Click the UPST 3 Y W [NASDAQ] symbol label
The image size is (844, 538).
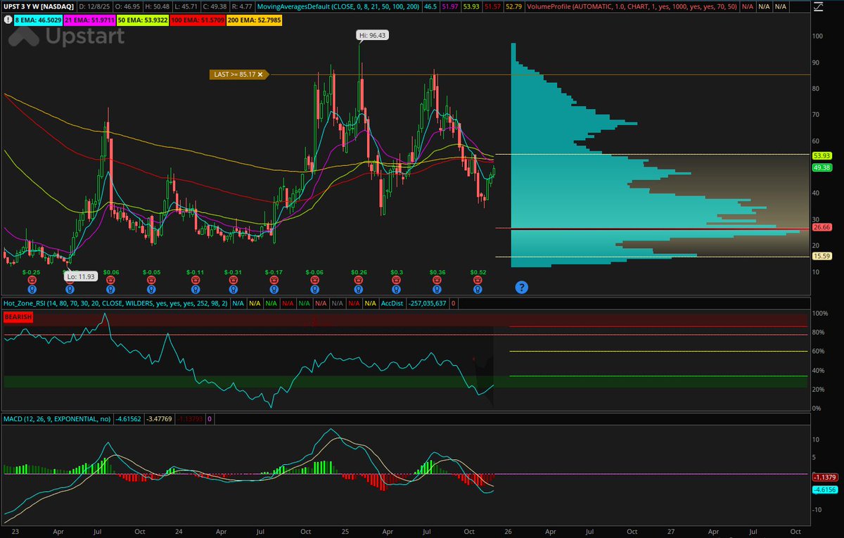tap(39, 6)
